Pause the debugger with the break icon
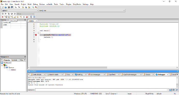The image size is (179, 95). coord(24,17)
